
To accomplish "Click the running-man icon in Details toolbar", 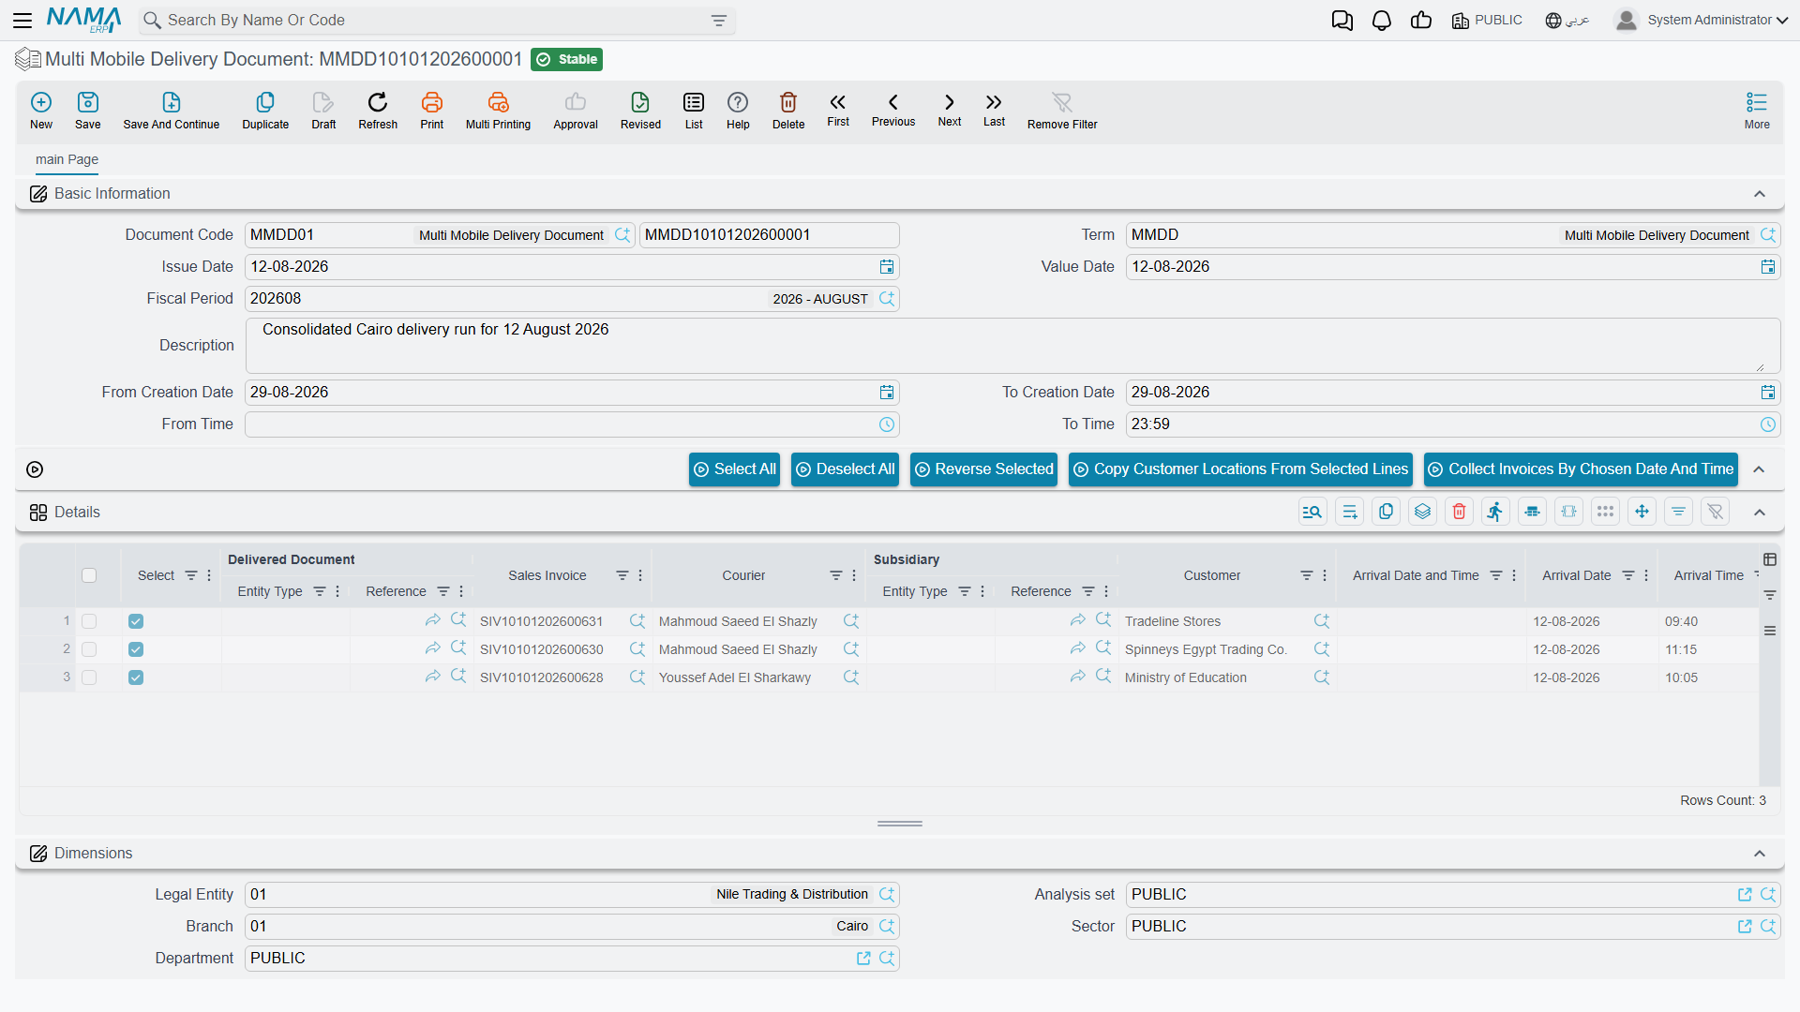I will (1495, 512).
